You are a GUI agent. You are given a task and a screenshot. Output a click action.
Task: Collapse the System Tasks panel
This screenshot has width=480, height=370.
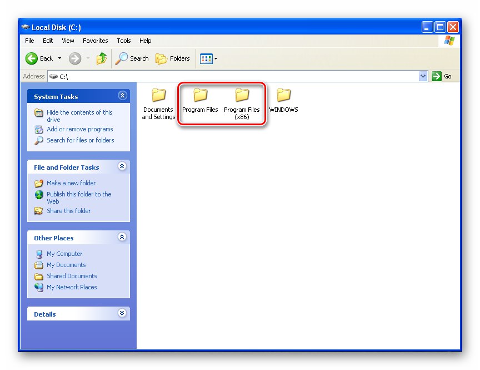click(122, 96)
